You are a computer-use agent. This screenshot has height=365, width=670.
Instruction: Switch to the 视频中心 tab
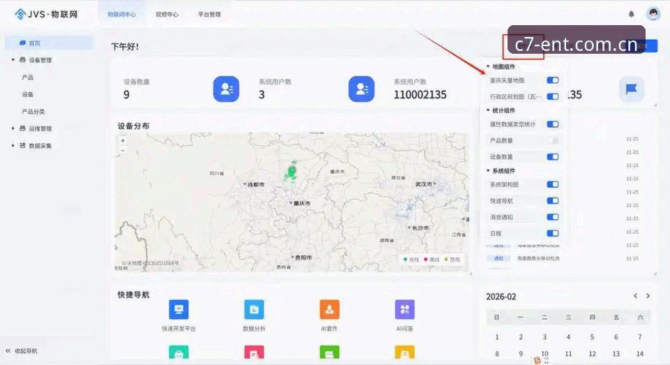point(167,14)
